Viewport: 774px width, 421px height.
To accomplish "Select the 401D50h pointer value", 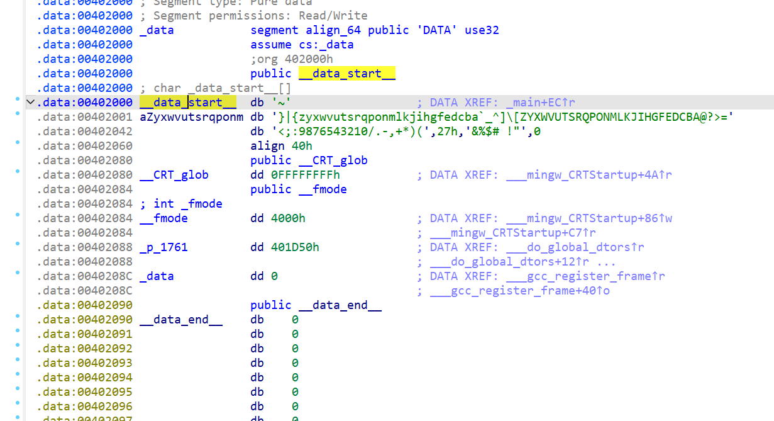I will click(x=295, y=247).
